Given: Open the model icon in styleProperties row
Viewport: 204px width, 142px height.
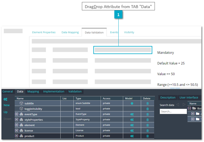Looking at the screenshot, I should (132, 120).
